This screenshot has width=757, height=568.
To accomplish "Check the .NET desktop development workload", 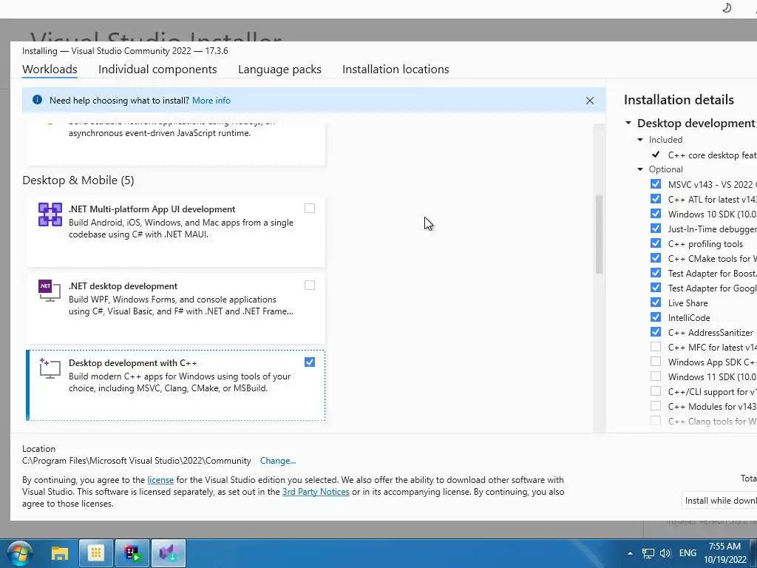I will click(310, 285).
